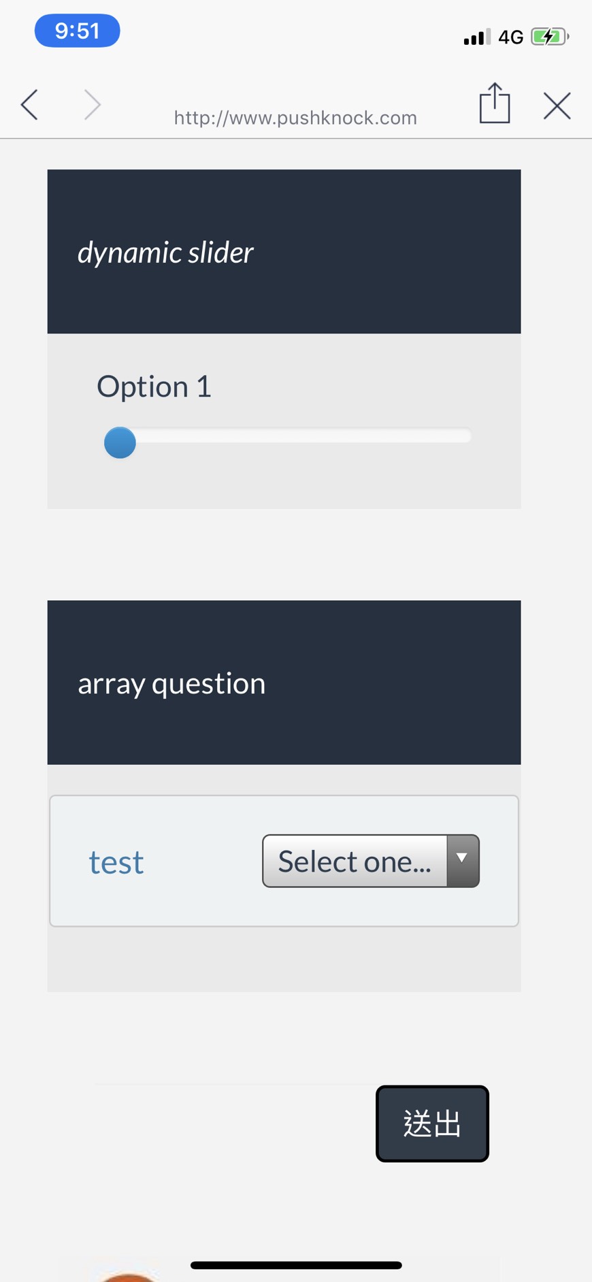Tap the browser forward arrow

point(92,105)
